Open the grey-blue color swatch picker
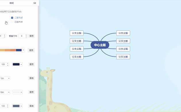This screenshot has height=112, width=181. pyautogui.click(x=17, y=106)
